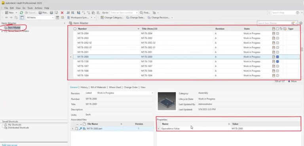Click the green Refresh icon in toolbar
Image resolution: width=304 pixels, height=146 pixels.
click(x=21, y=13)
